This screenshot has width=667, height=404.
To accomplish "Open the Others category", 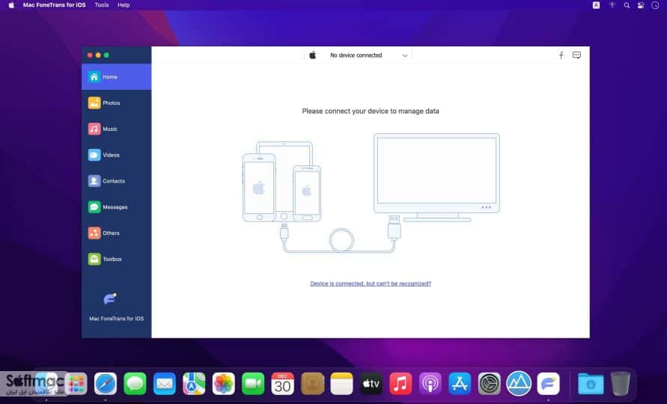I will (116, 233).
